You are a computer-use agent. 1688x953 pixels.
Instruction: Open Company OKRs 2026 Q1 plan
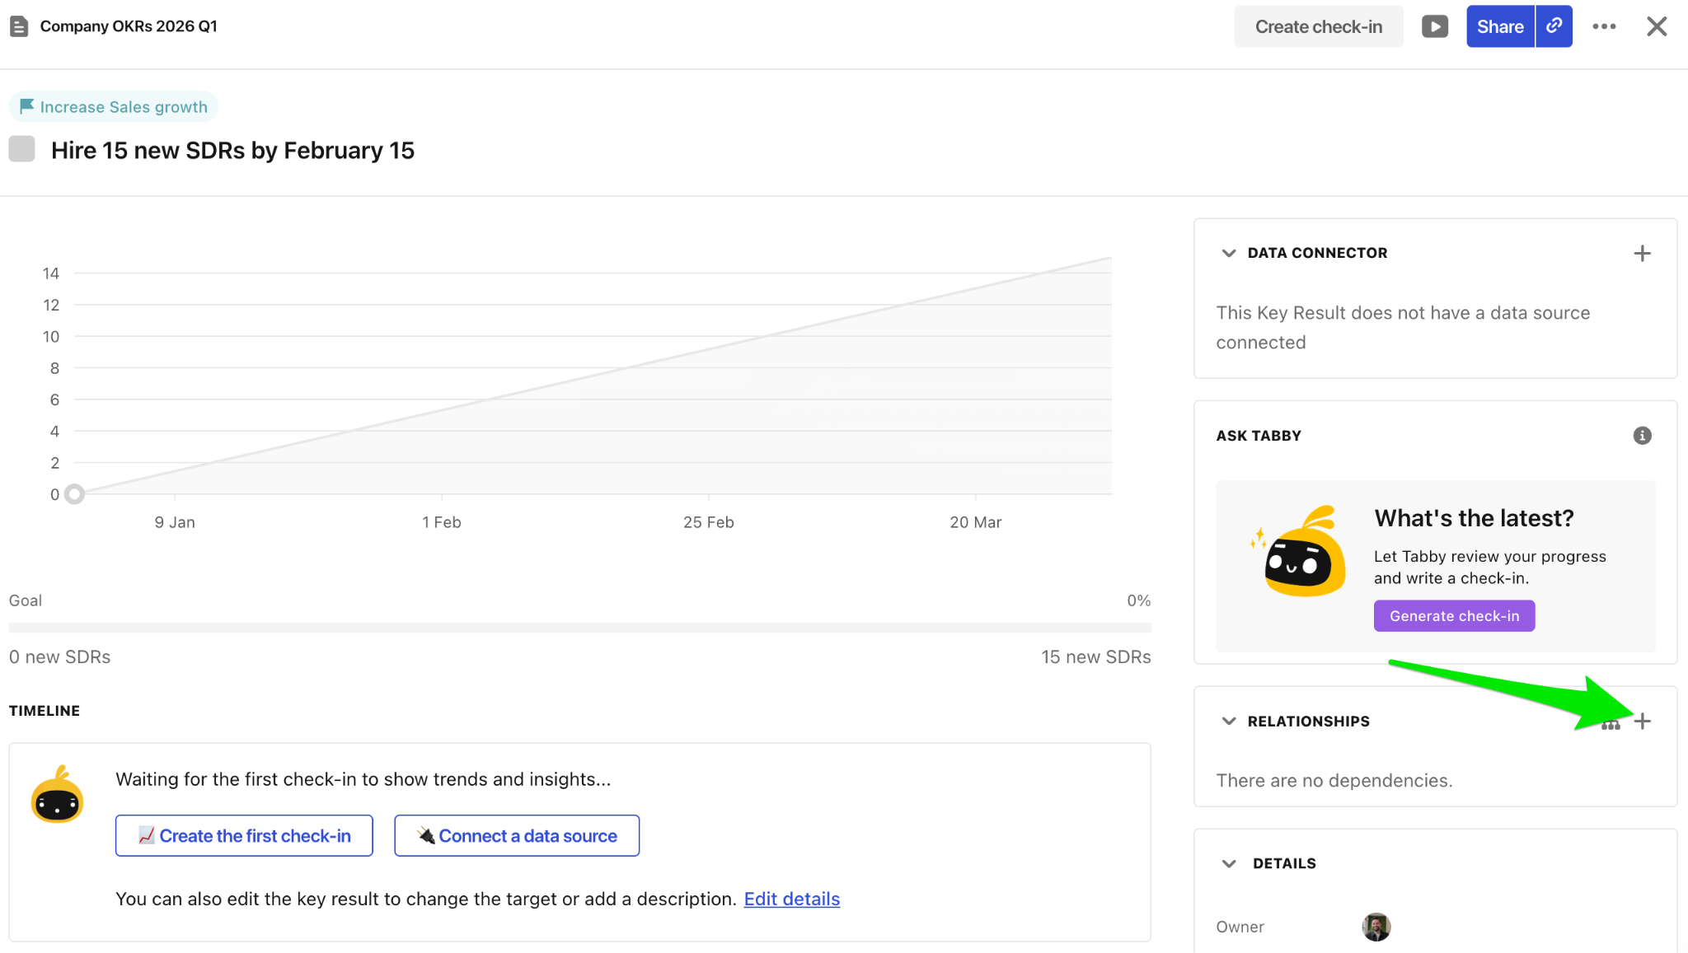pos(129,26)
